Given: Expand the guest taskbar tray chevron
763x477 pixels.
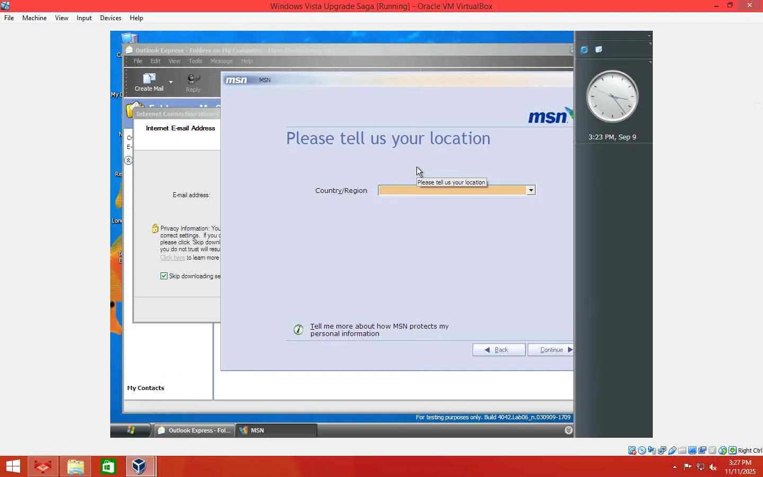Looking at the screenshot, I should (x=569, y=430).
